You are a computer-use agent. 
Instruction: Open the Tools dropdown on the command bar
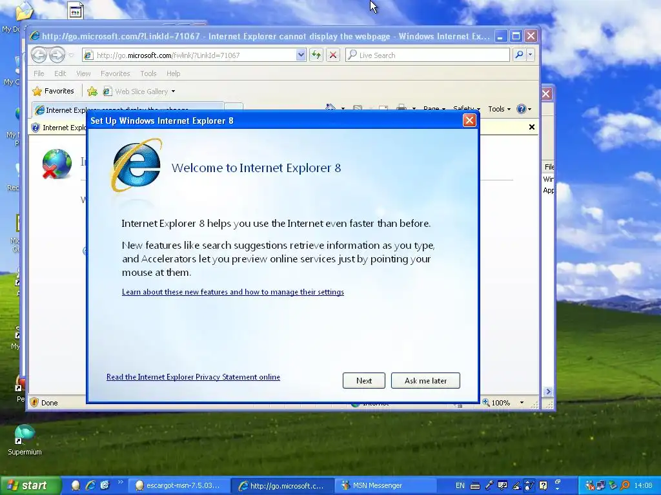[499, 109]
